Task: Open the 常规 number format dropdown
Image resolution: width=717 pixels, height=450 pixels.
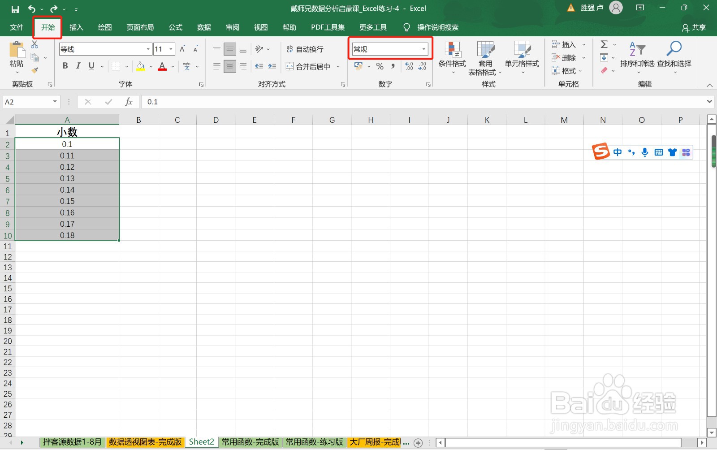Action: coord(423,49)
